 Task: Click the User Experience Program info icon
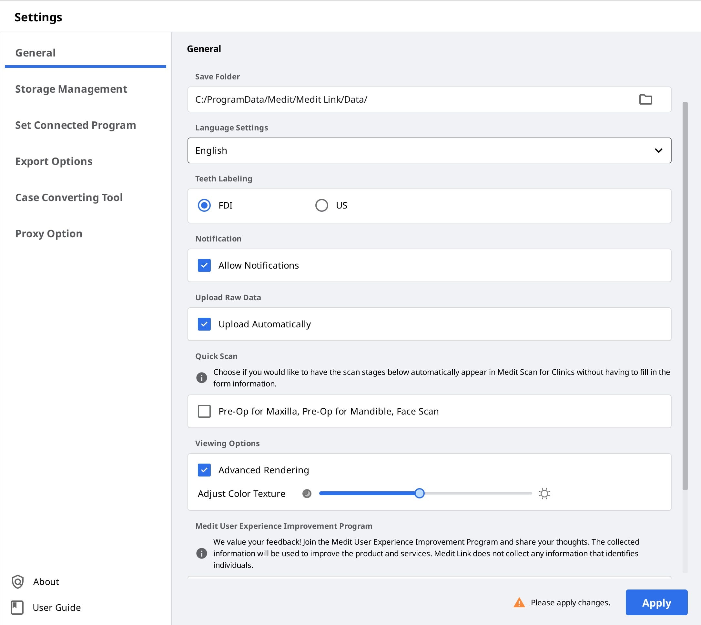[201, 553]
